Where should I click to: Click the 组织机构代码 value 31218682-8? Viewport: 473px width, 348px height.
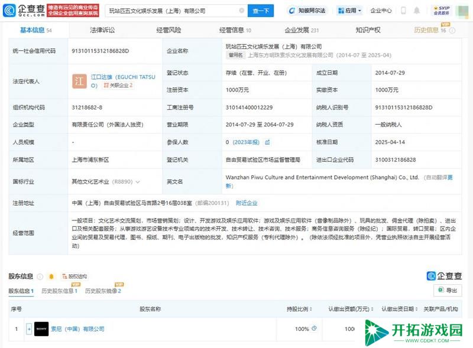point(87,108)
